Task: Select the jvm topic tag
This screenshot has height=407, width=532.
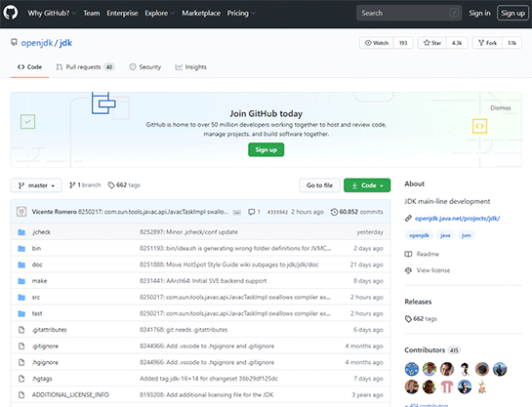Action: tap(467, 235)
